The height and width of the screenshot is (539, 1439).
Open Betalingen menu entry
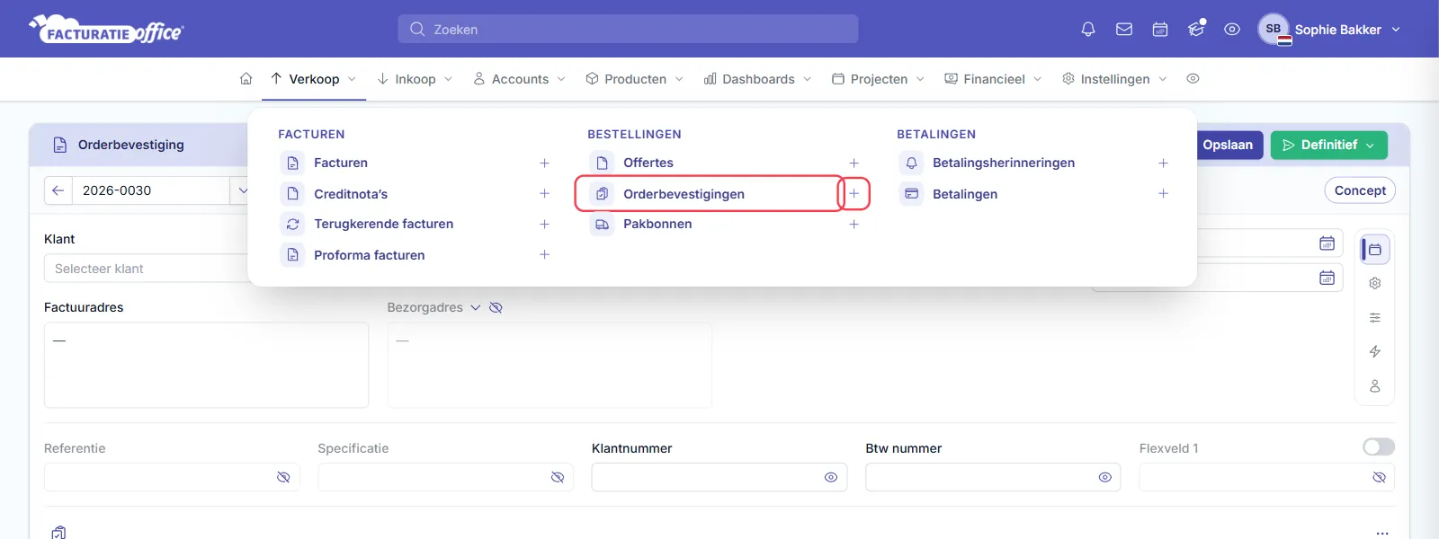pyautogui.click(x=965, y=194)
